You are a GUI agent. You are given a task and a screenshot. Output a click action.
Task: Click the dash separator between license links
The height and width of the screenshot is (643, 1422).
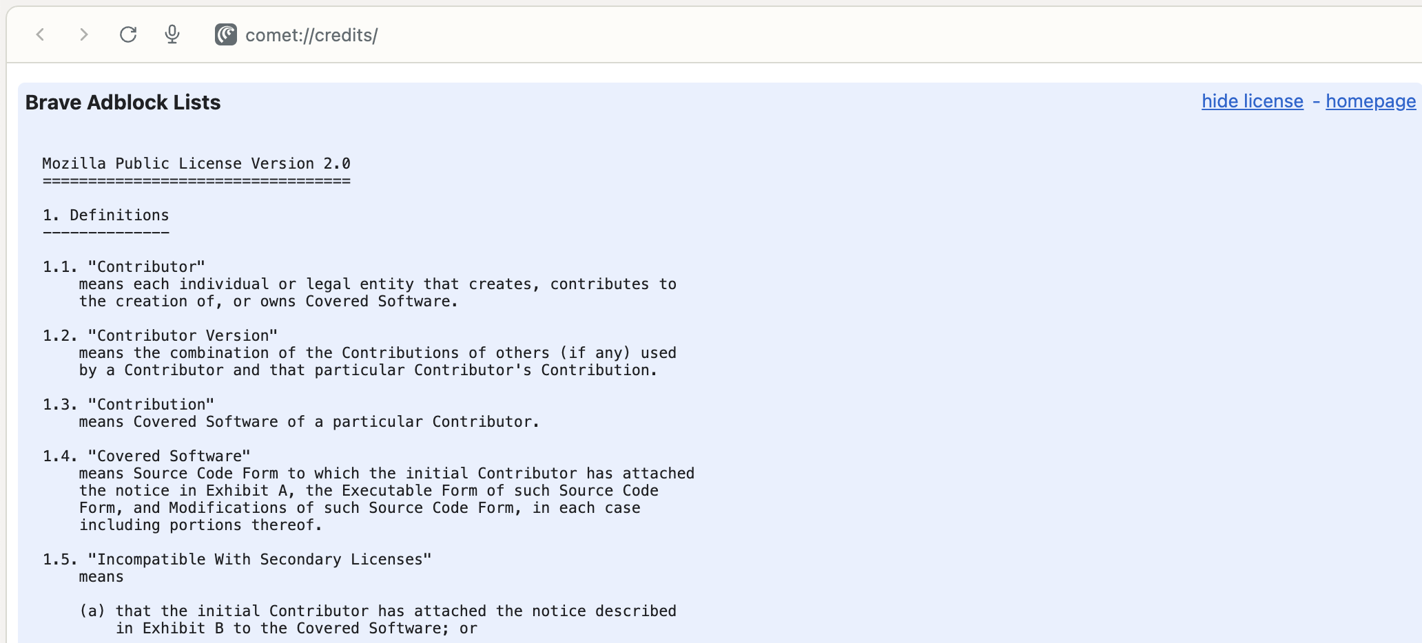point(1317,101)
